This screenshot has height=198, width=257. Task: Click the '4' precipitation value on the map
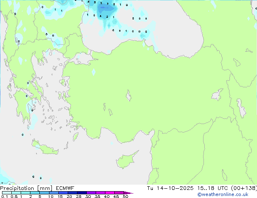tap(101, 16)
